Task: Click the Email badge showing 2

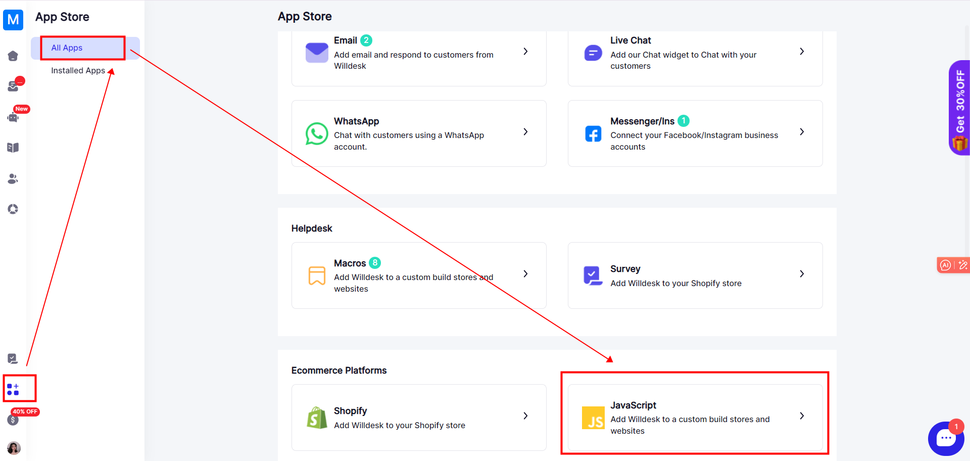Action: (x=366, y=40)
